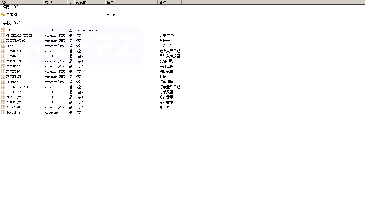Screen dimensions: 365x209
Task: Click the 订单业务日期 comment cell
Action: [x=170, y=87]
